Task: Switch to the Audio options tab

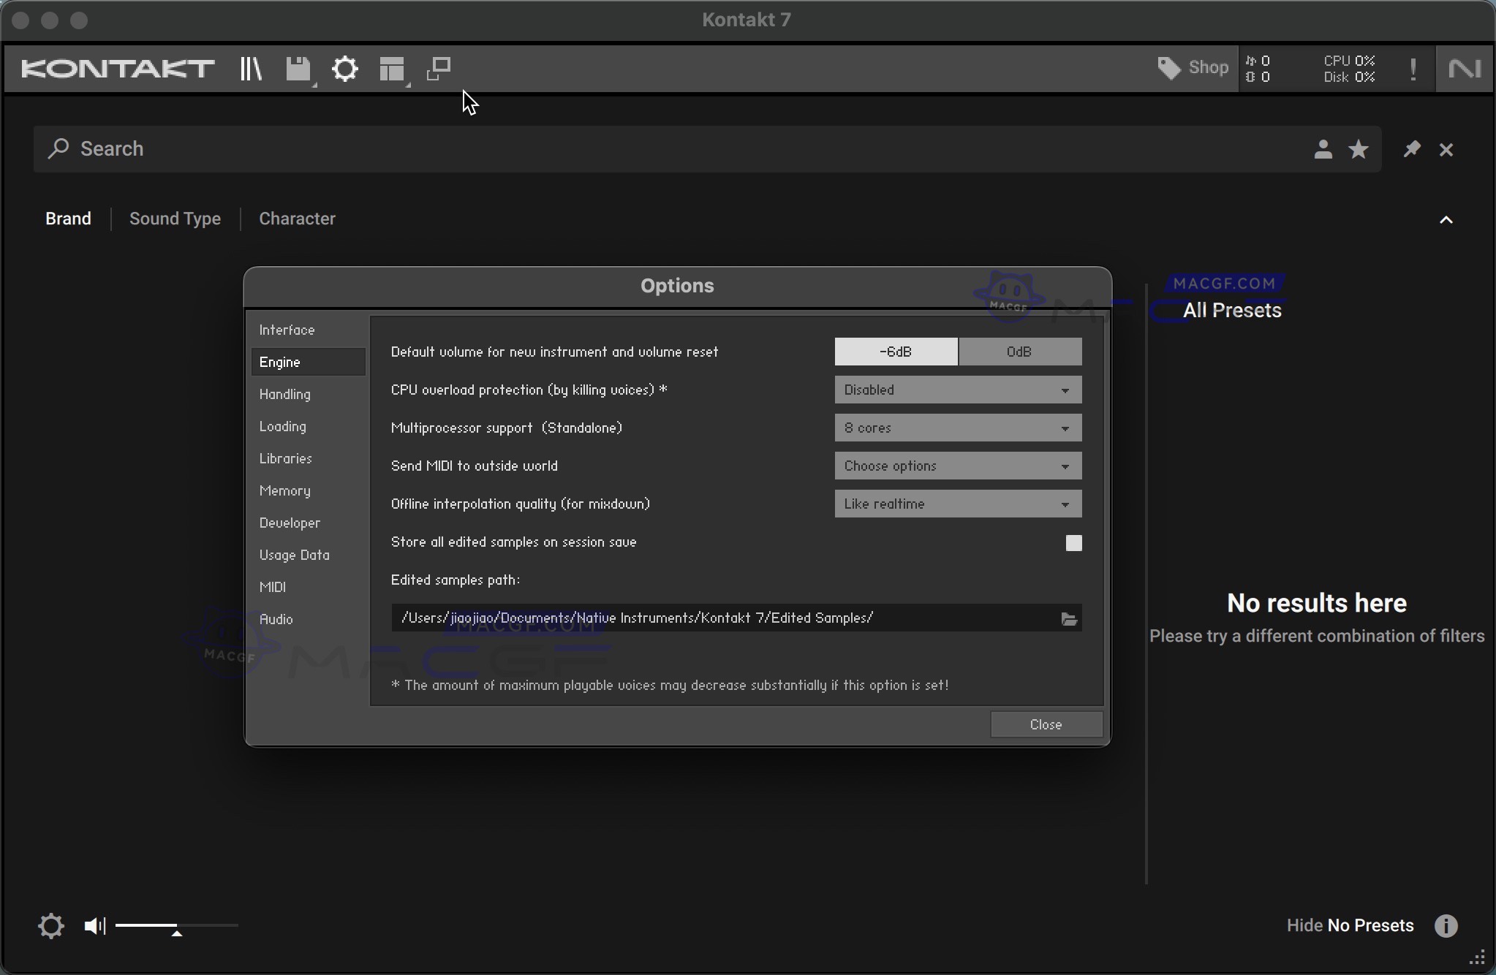Action: tap(276, 619)
